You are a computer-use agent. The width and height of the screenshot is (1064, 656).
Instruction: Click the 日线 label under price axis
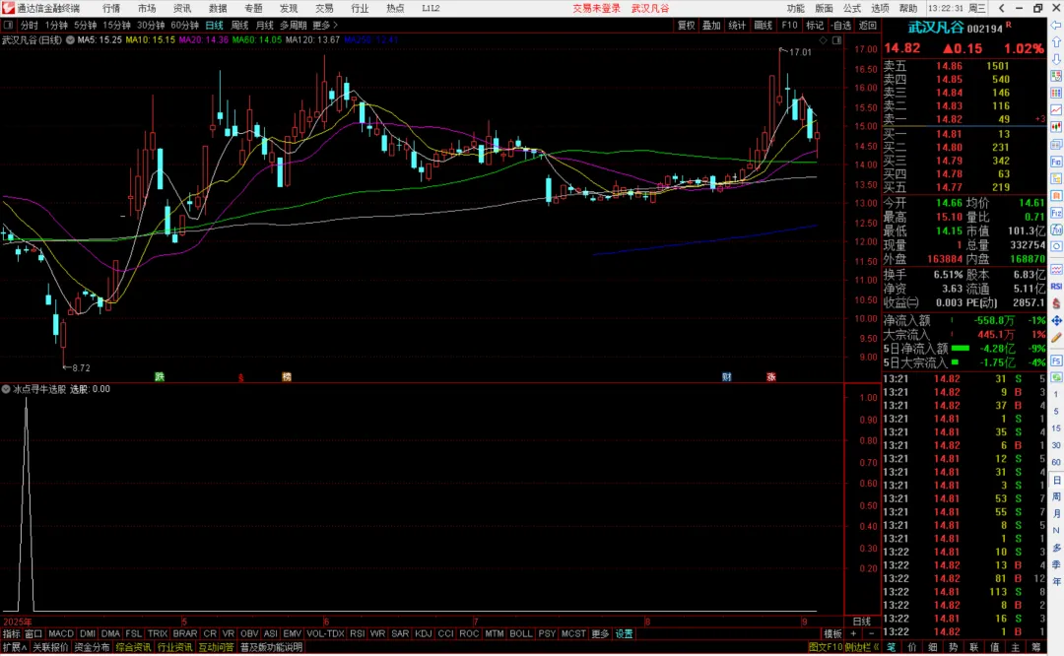[x=862, y=622]
